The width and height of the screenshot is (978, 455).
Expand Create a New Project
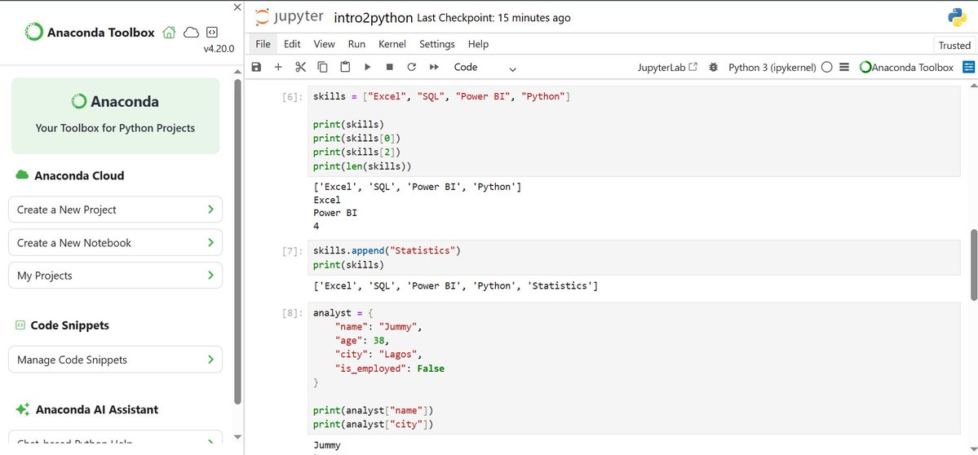point(115,210)
